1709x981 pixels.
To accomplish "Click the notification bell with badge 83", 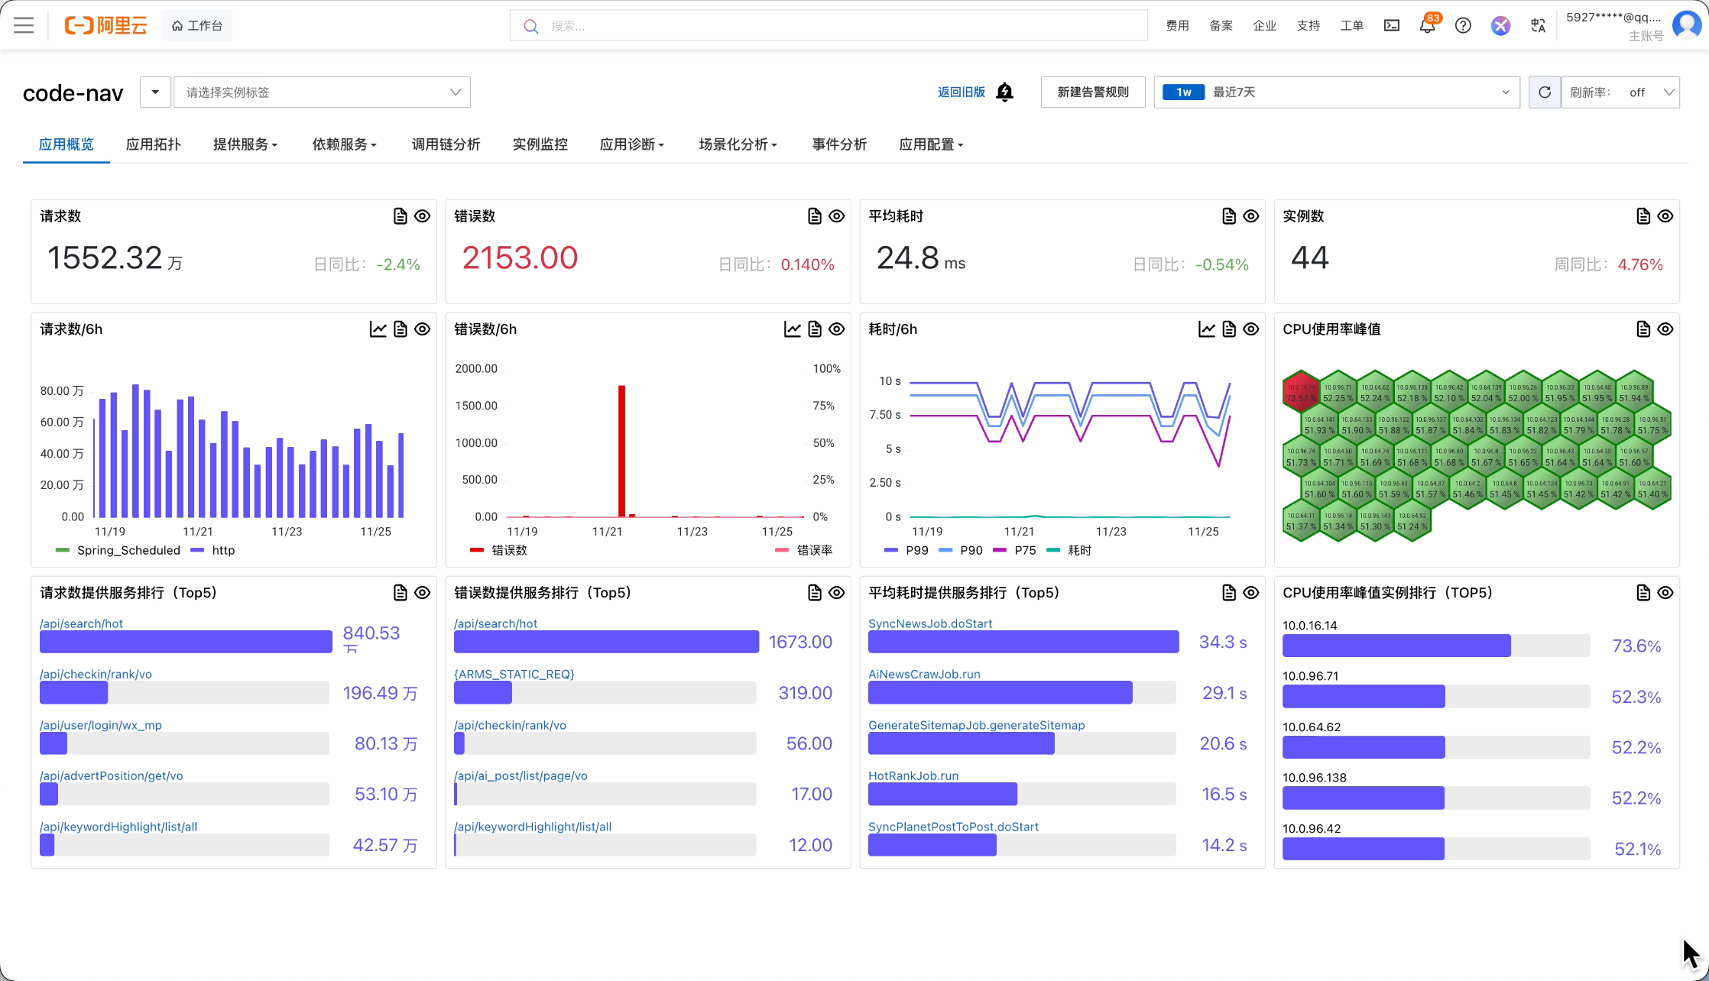I will click(x=1426, y=25).
